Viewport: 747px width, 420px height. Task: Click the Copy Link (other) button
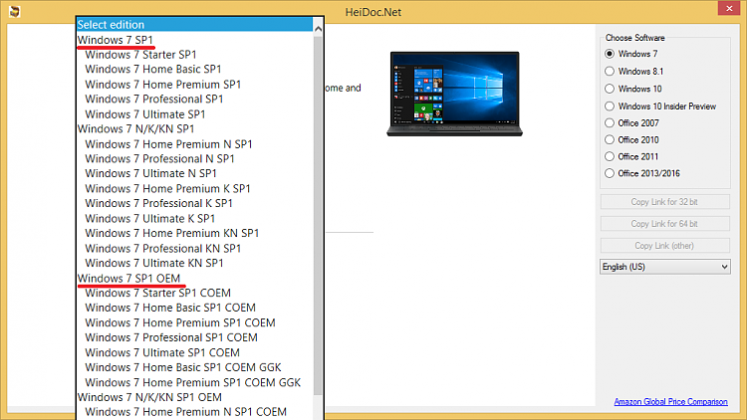click(664, 246)
